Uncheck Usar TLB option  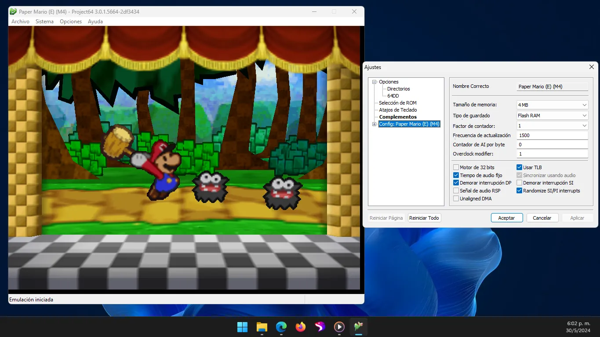pyautogui.click(x=519, y=167)
